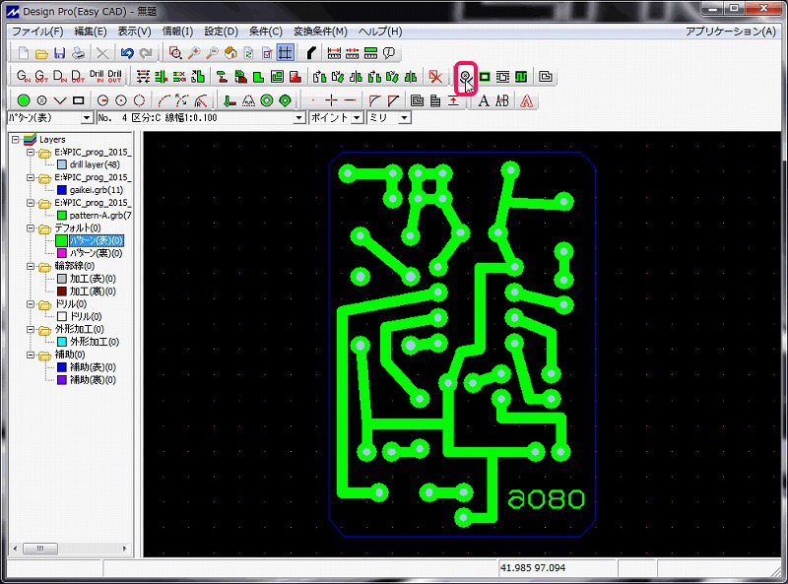This screenshot has width=788, height=584.
Task: Toggle the grid display icon
Action: pyautogui.click(x=286, y=53)
